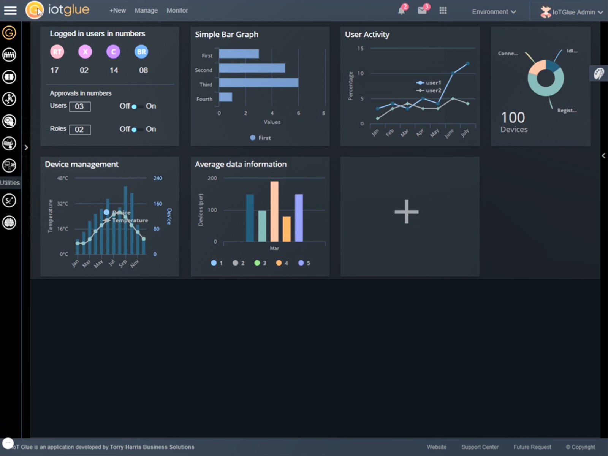Open the mail inbox icon
The height and width of the screenshot is (456, 608).
tap(422, 11)
